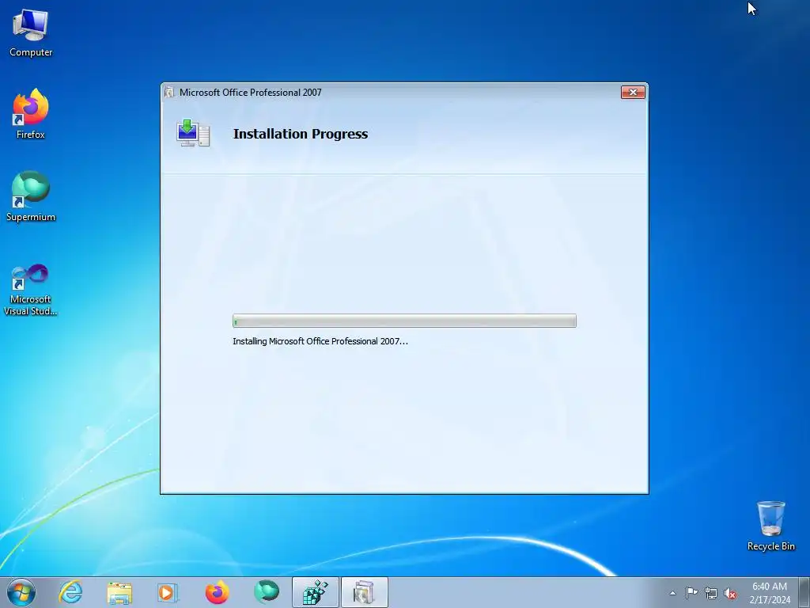Select the Firefox desktop shortcut
This screenshot has height=608, width=810.
(31, 114)
